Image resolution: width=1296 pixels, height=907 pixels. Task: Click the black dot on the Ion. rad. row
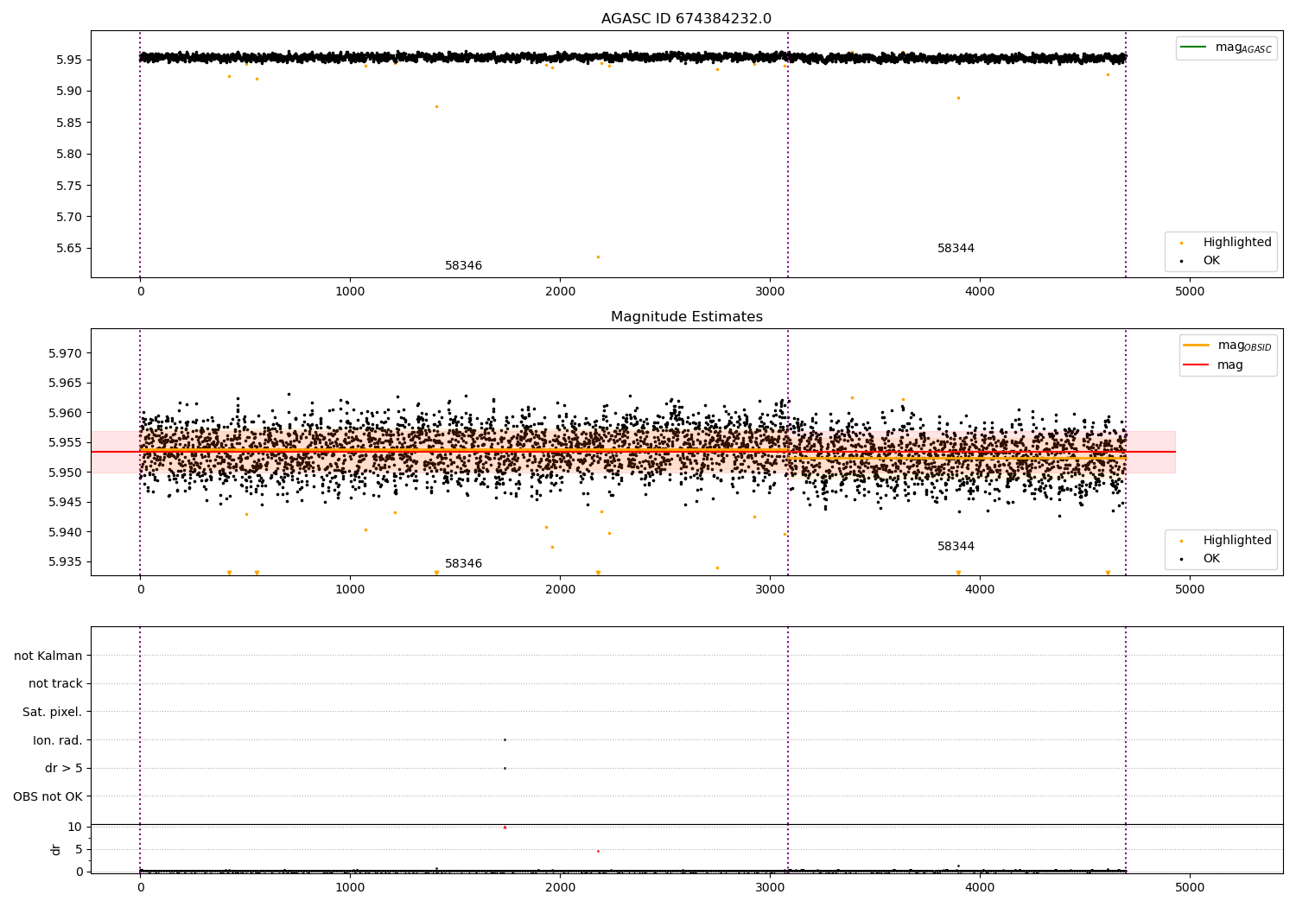pyautogui.click(x=505, y=739)
